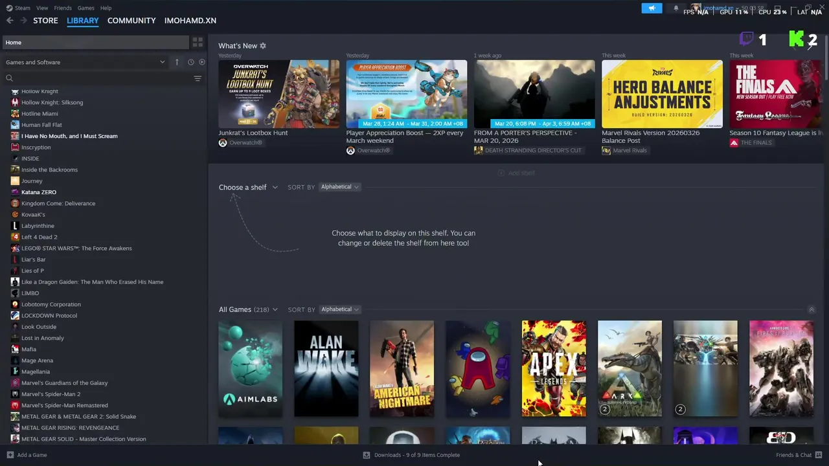The width and height of the screenshot is (829, 466).
Task: Open collections grid view icon
Action: pos(198,42)
